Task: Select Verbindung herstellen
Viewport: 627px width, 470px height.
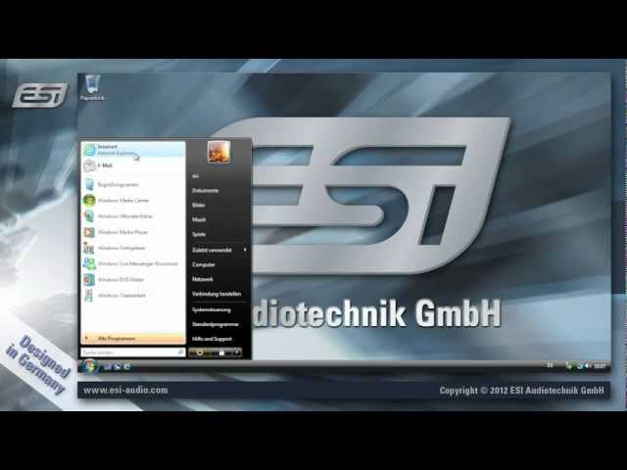Action: click(x=217, y=294)
